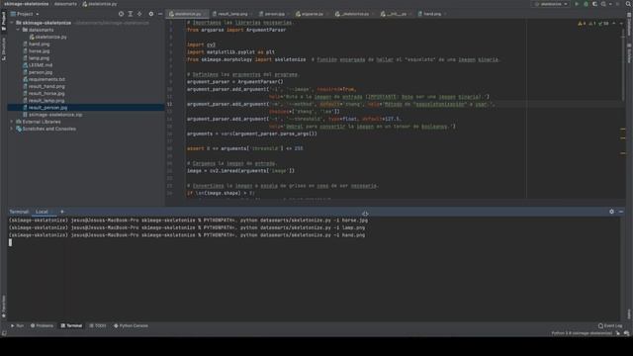Open the Project view dropdown

(x=25, y=14)
